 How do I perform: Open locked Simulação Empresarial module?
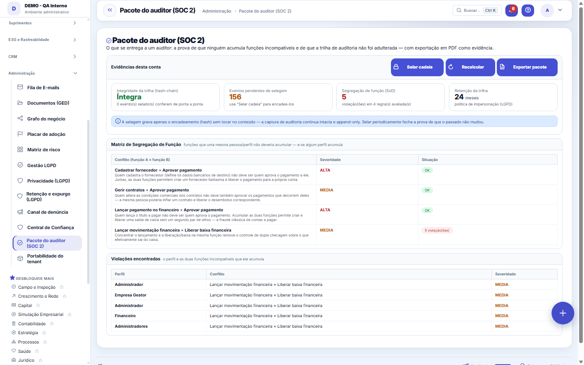pyautogui.click(x=41, y=314)
